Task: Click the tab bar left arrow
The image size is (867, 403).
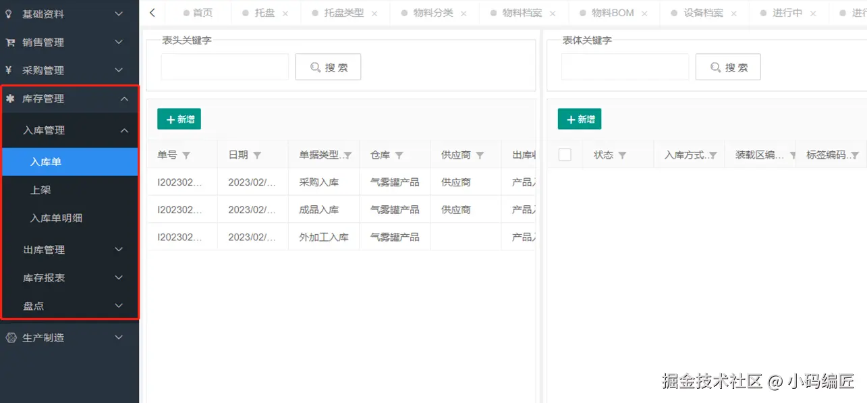Action: tap(152, 13)
